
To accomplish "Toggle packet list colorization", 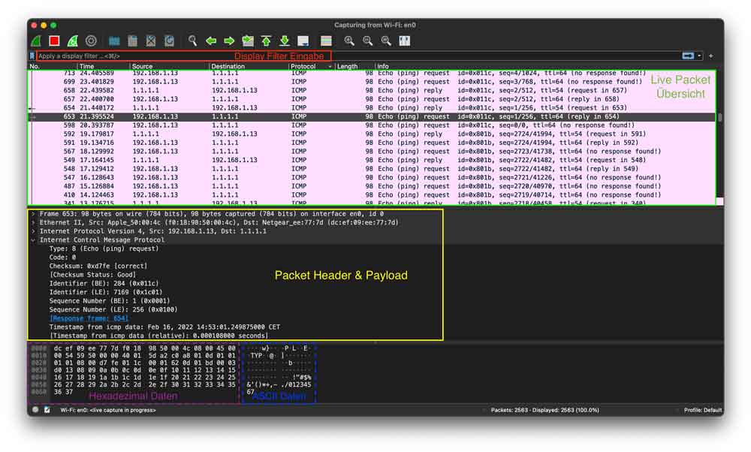I will (x=327, y=41).
